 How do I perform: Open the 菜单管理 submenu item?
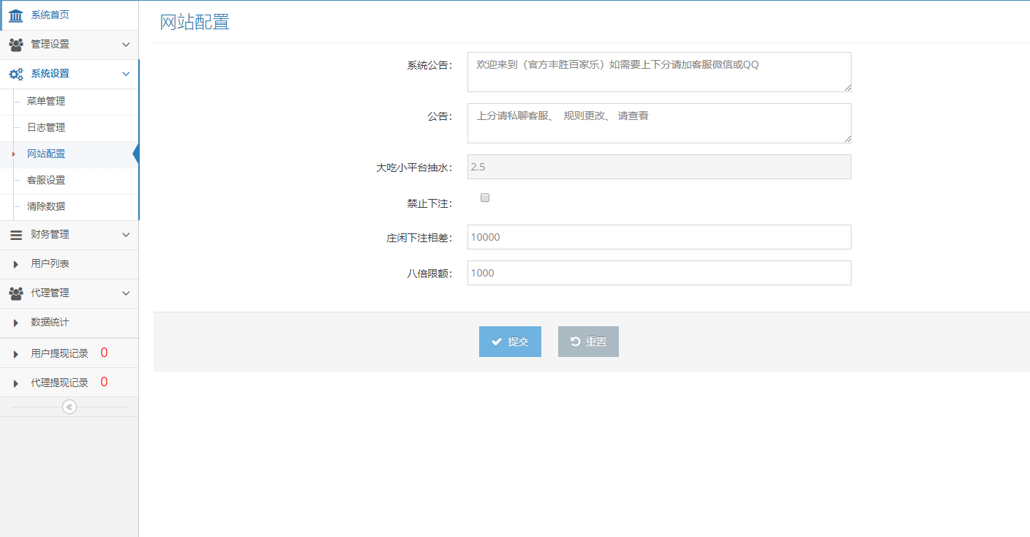click(x=46, y=101)
